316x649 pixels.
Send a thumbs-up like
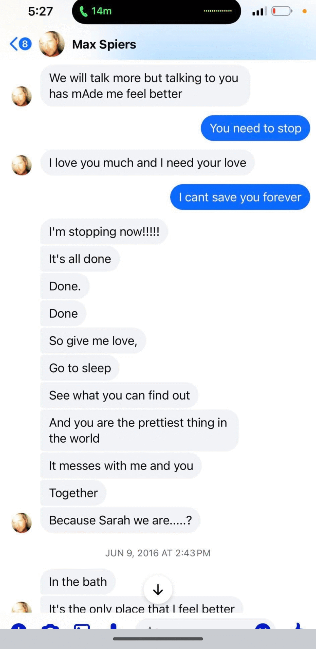pos(298,626)
